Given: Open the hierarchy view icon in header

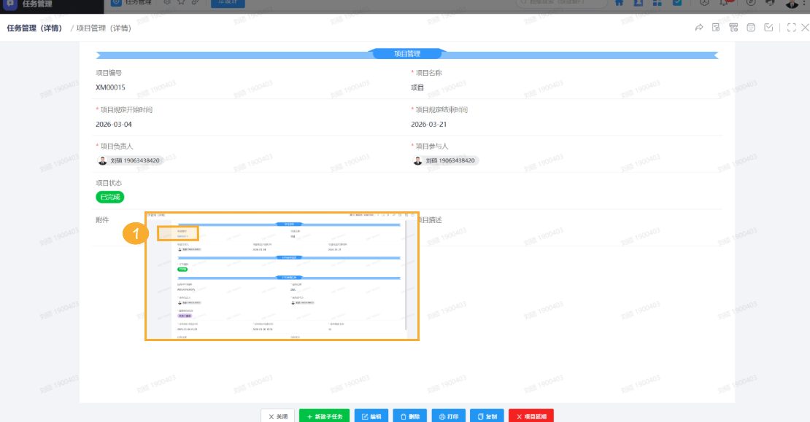Looking at the screenshot, I should pyautogui.click(x=733, y=28).
